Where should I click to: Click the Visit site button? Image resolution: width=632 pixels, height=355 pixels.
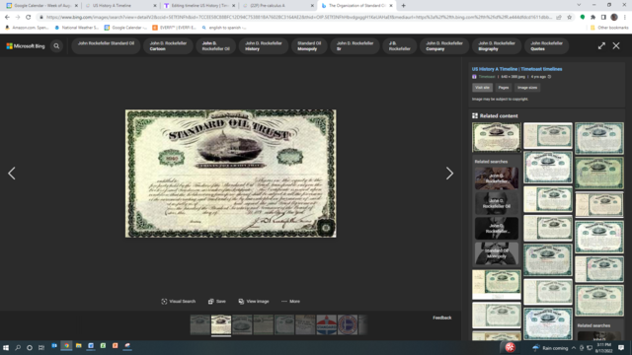tap(482, 88)
